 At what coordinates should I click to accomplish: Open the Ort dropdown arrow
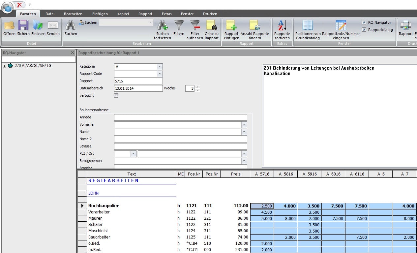coord(244,154)
